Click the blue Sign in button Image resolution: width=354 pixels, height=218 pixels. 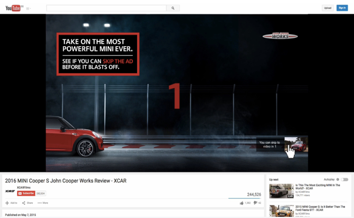(x=342, y=8)
